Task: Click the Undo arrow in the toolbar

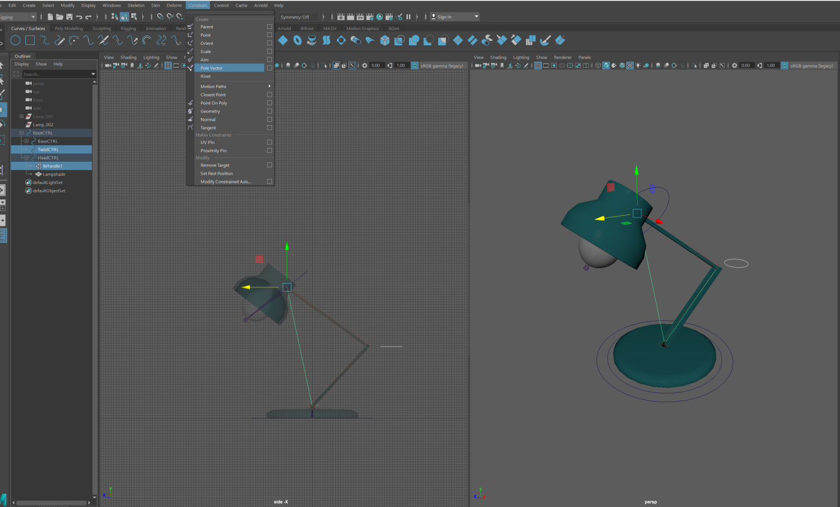Action: [79, 17]
